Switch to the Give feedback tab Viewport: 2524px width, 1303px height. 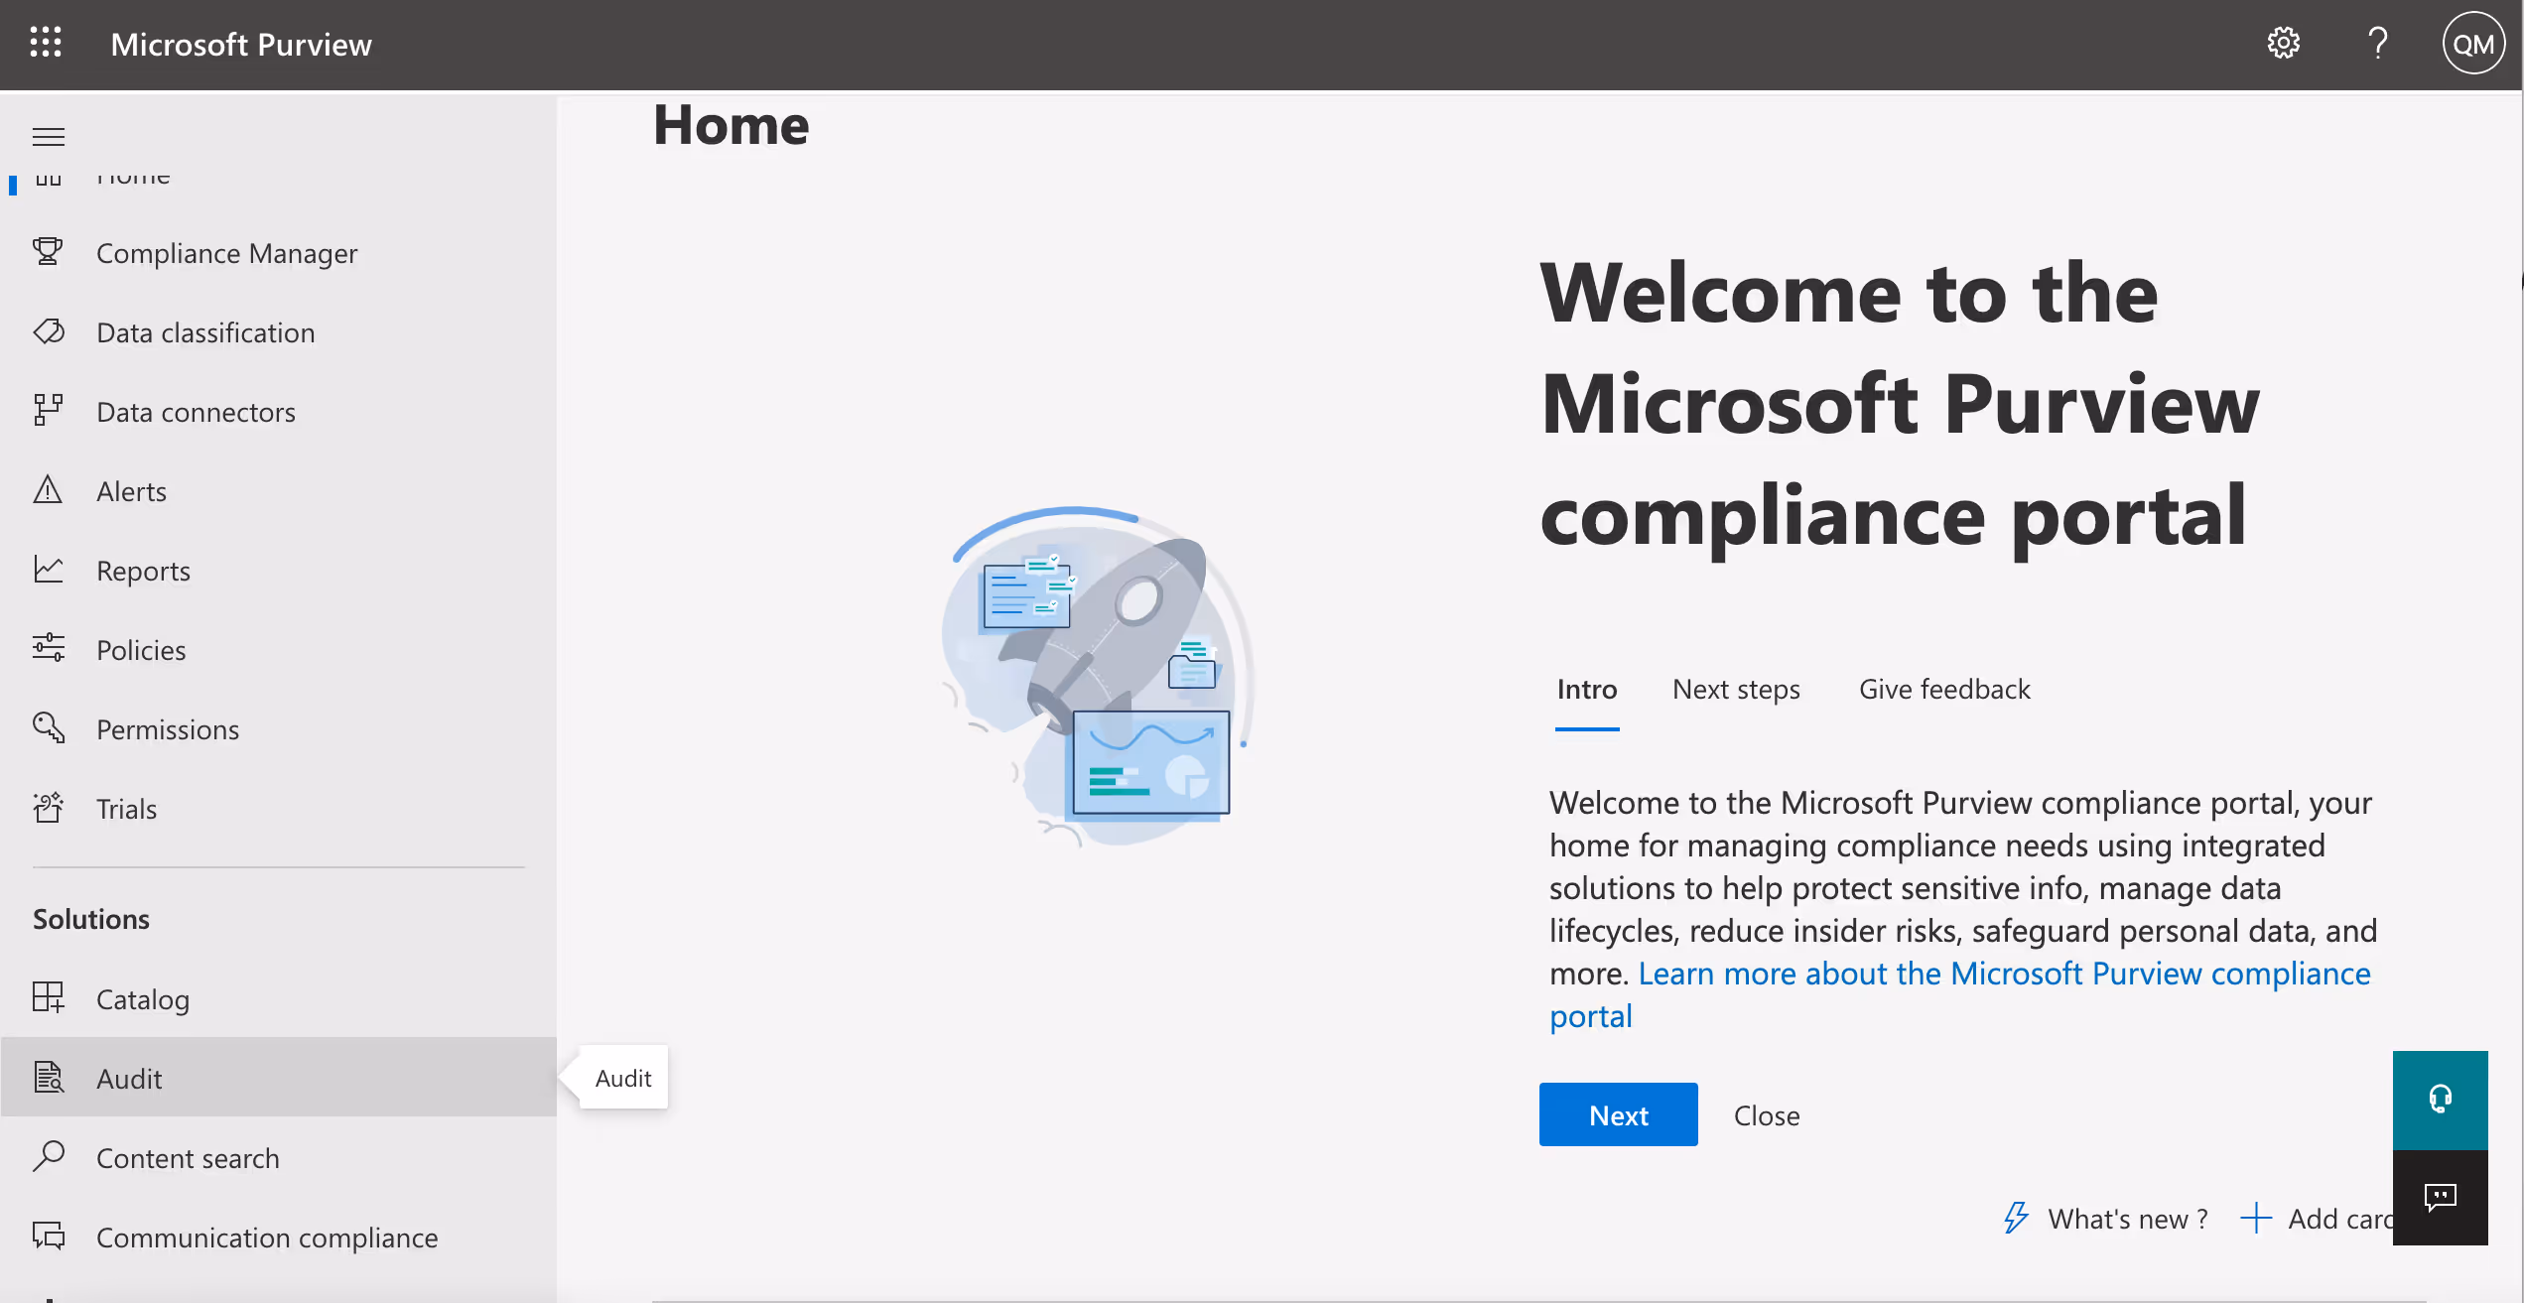coord(1944,689)
